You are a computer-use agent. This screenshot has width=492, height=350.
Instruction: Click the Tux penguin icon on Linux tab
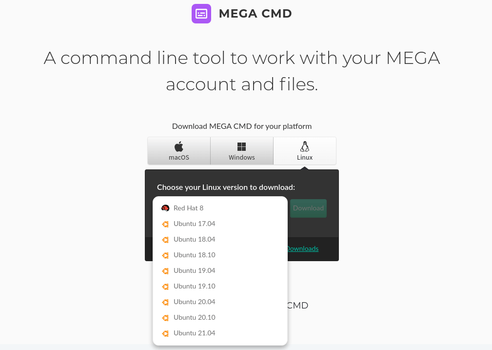304,146
